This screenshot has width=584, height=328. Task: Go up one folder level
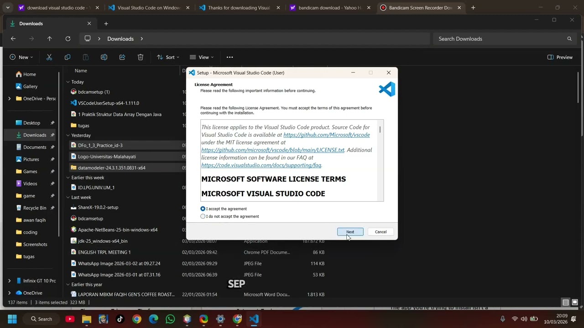pos(50,39)
